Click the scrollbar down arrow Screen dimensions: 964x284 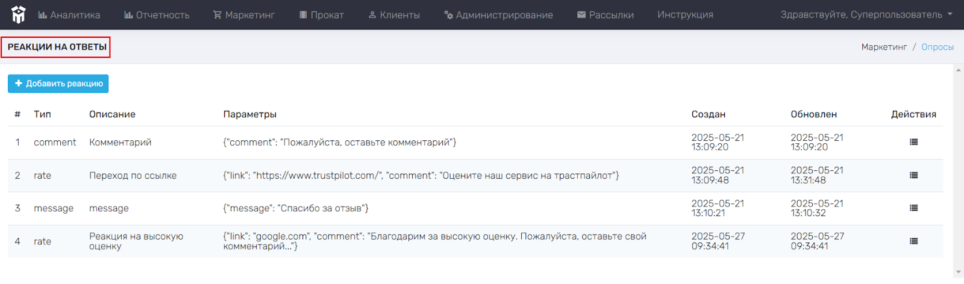pos(959,272)
